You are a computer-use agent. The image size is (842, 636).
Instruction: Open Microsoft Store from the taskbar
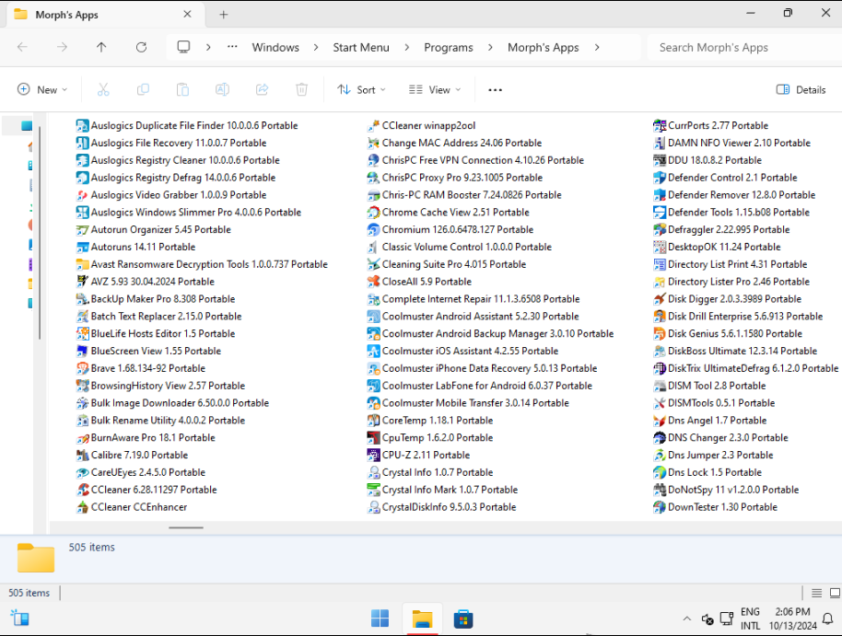462,619
